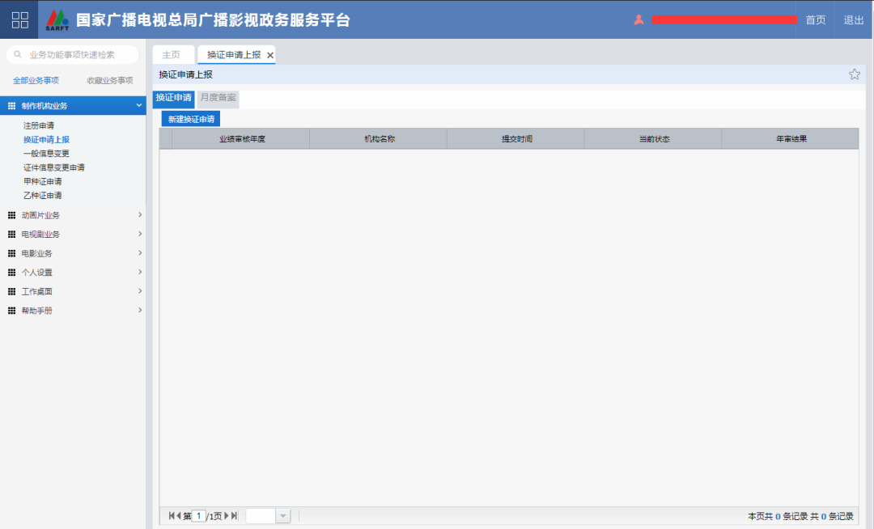
Task: Sort by 业绩审核年度 column header
Action: click(x=241, y=139)
